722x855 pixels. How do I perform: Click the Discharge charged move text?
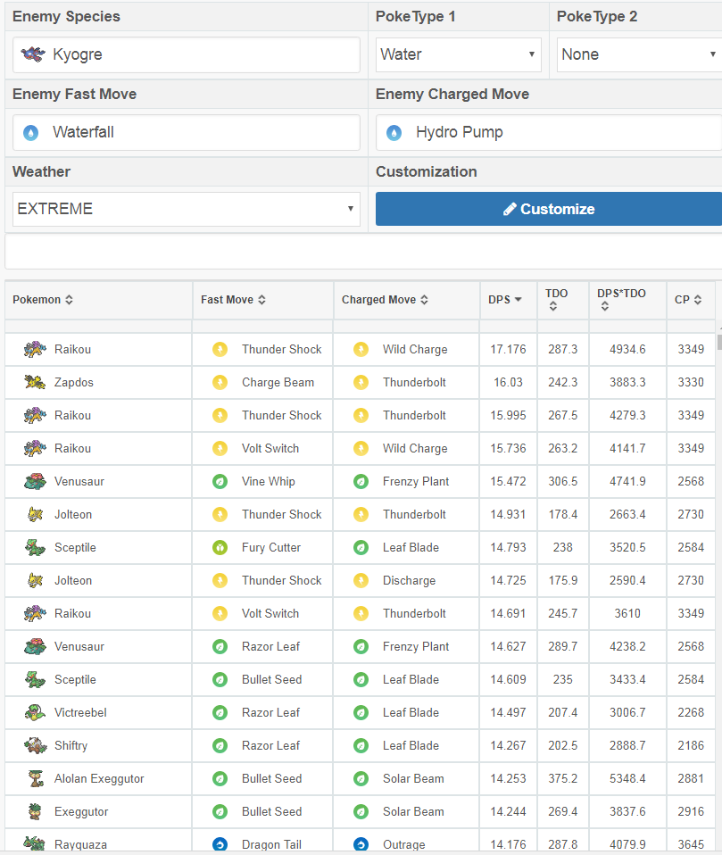coord(409,580)
